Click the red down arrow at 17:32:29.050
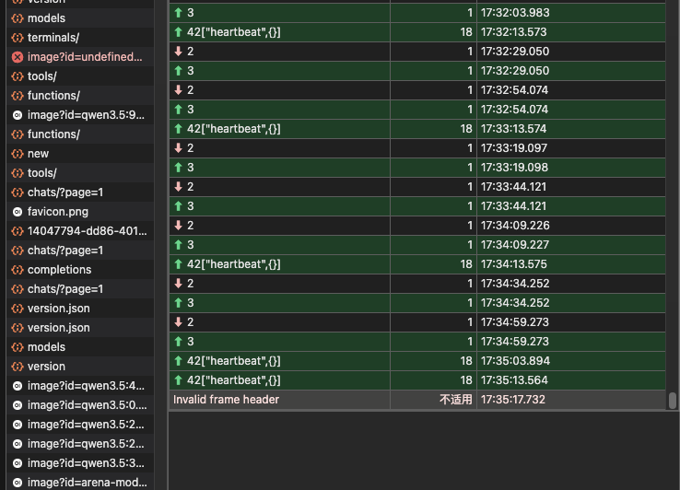 tap(178, 52)
